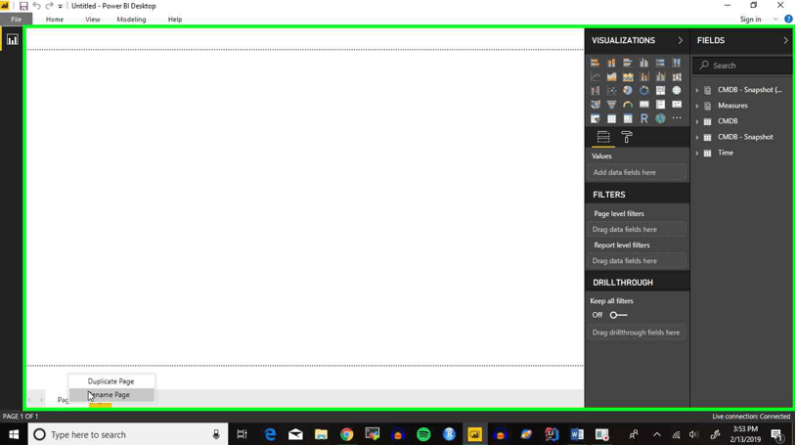Click the Sign in link

750,20
